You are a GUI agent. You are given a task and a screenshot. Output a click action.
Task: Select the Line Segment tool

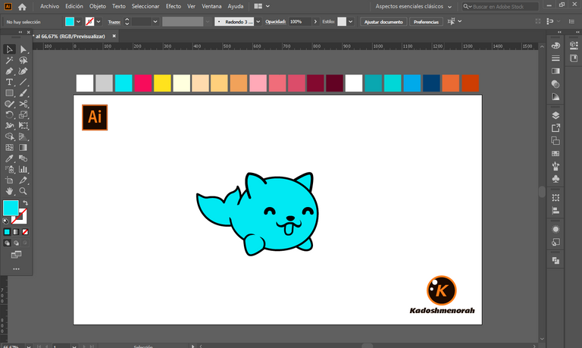click(23, 82)
